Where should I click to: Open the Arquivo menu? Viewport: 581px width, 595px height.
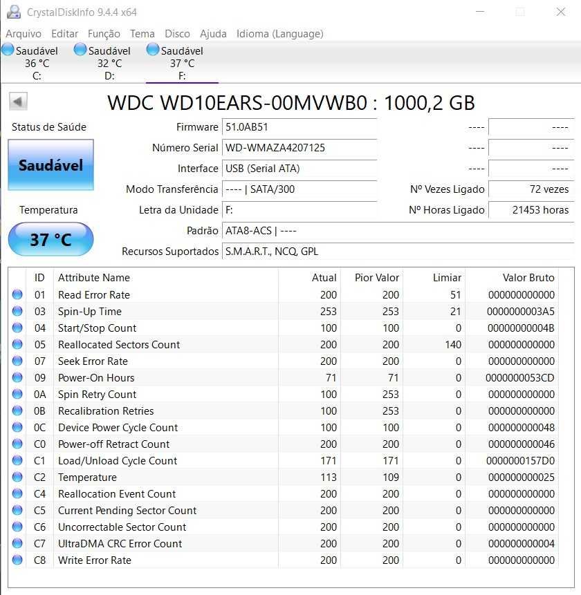[x=24, y=34]
